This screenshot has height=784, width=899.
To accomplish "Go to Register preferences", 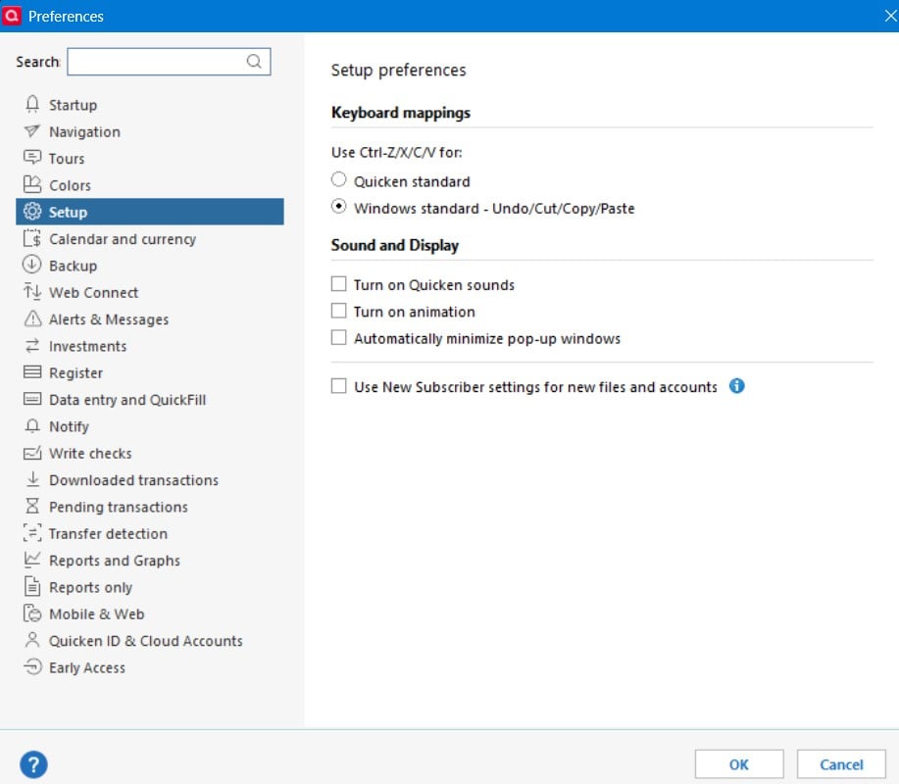I will (150, 372).
